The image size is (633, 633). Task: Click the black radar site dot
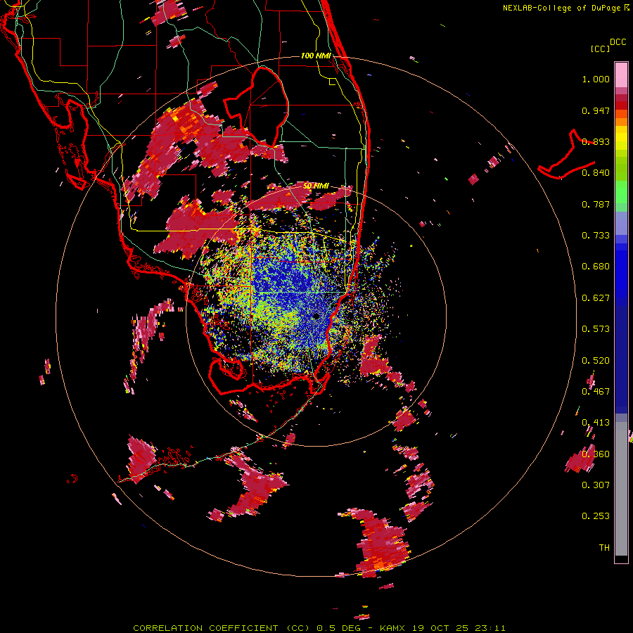[x=316, y=316]
